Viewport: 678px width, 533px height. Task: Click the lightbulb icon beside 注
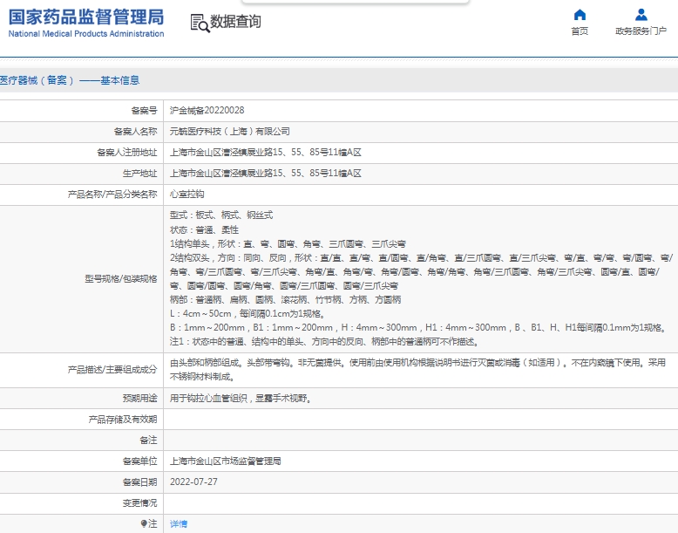coord(144,523)
